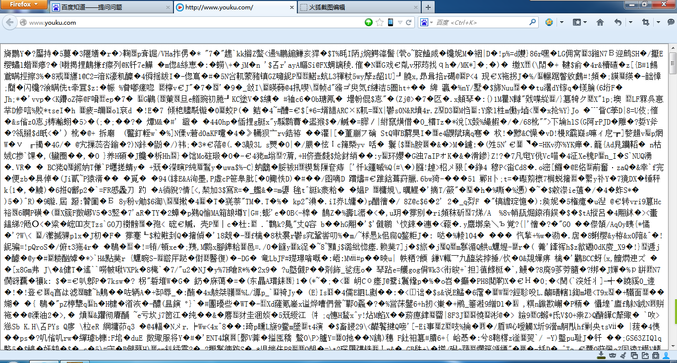Screen dimensions: 677x363
Task: Go back with the back arrow
Action: point(9,22)
